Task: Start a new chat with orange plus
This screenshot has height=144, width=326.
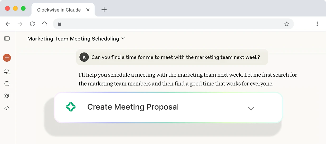Action: click(7, 58)
